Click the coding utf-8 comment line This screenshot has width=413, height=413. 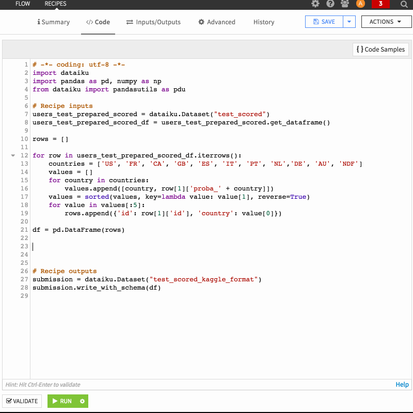tap(79, 65)
